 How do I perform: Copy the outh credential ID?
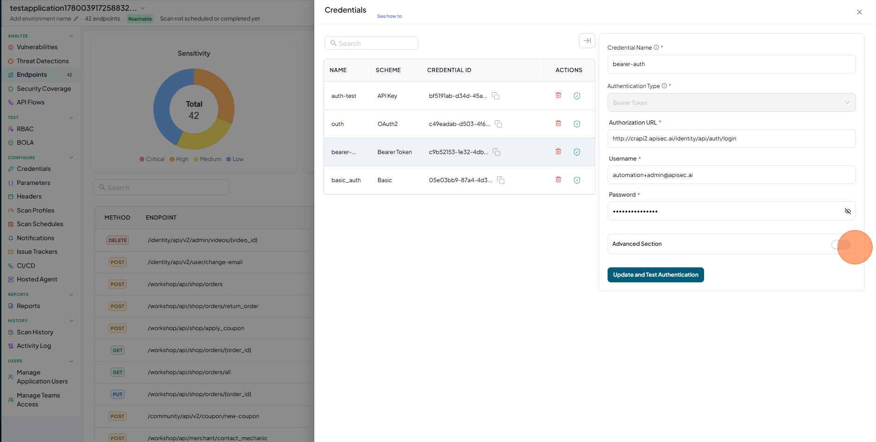pos(498,124)
